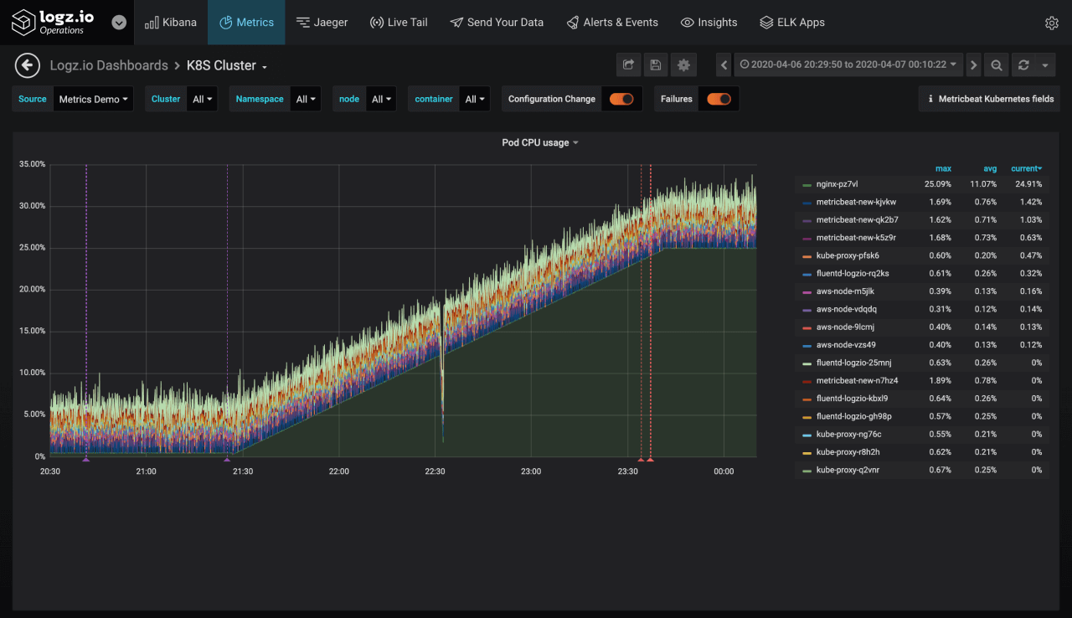The width and height of the screenshot is (1072, 618).
Task: Select kube-proxy-r8h2h legend entry
Action: click(848, 452)
